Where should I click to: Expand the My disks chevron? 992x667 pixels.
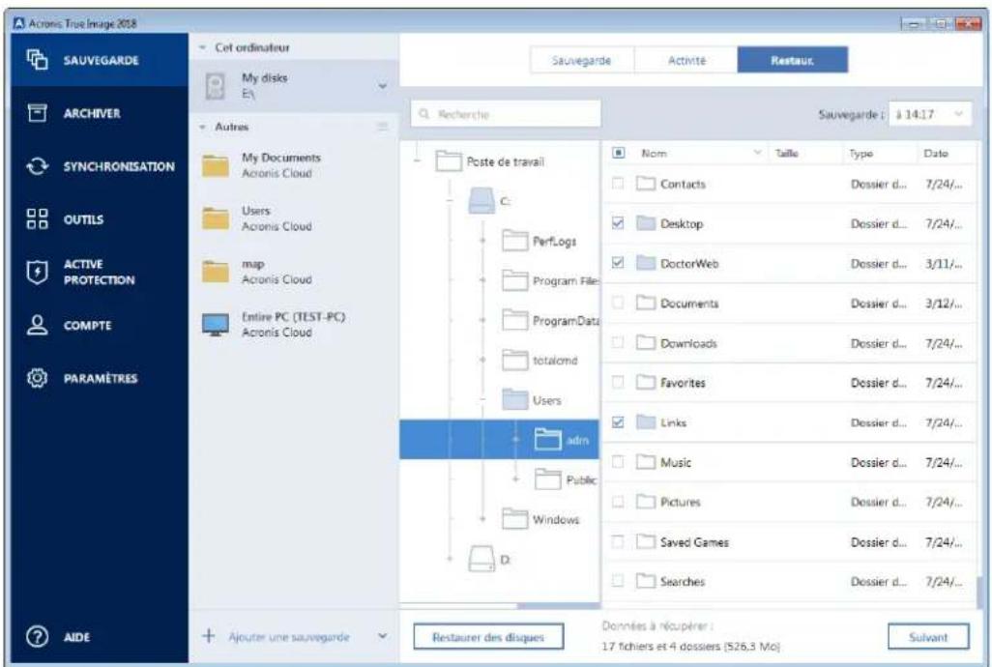(382, 86)
